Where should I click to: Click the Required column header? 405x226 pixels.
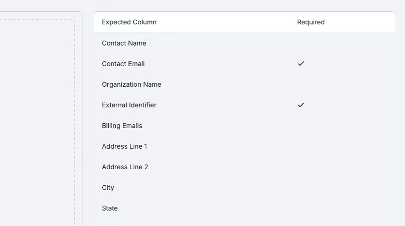click(x=311, y=22)
